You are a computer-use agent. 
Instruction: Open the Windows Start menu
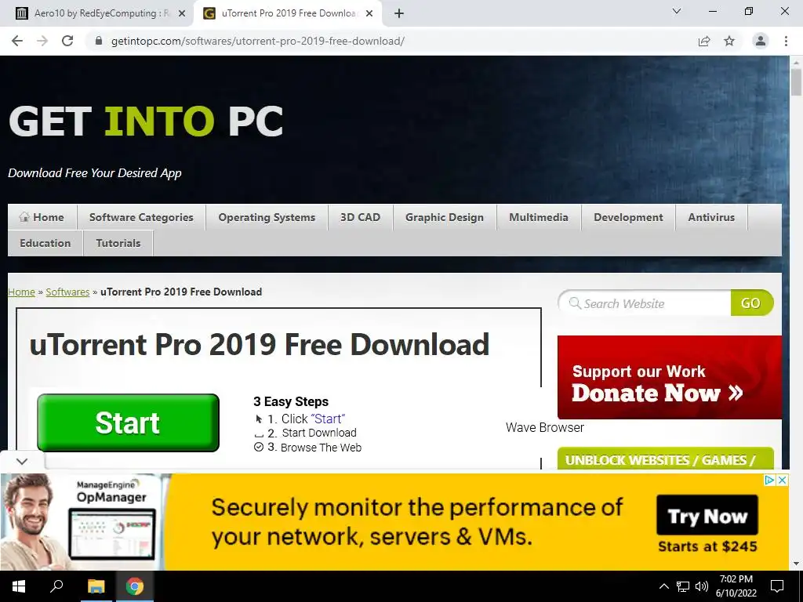(x=19, y=586)
